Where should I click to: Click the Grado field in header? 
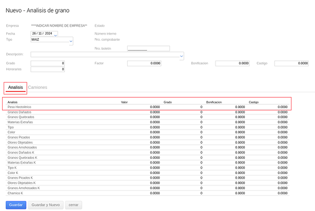click(x=48, y=63)
